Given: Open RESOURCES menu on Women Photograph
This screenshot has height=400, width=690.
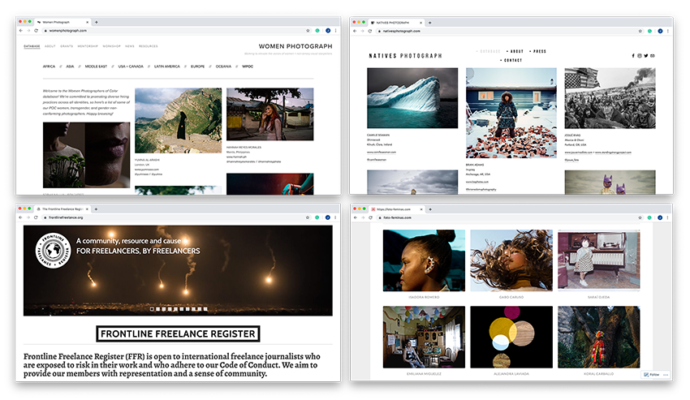Looking at the screenshot, I should [149, 46].
